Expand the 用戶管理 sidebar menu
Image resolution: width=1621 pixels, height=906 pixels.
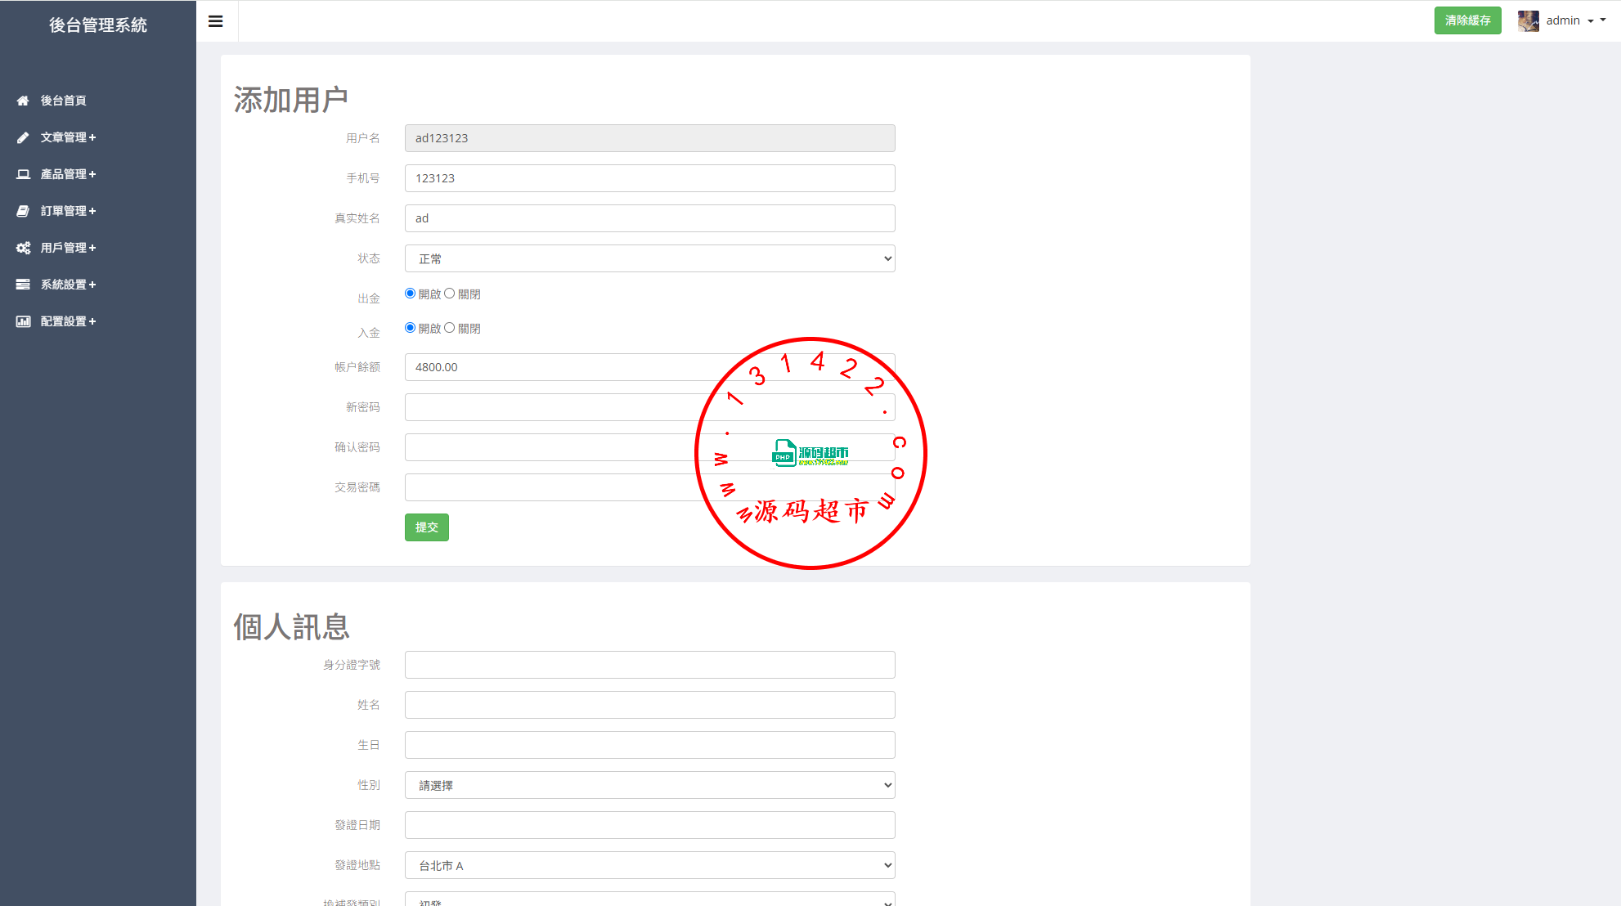[69, 248]
